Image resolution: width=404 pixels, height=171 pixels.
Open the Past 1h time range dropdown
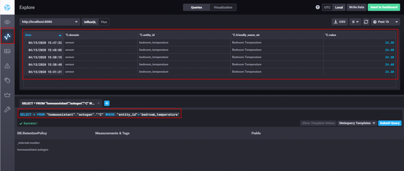point(385,22)
